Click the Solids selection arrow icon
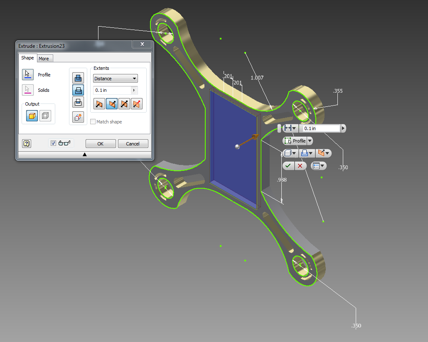 click(27, 90)
